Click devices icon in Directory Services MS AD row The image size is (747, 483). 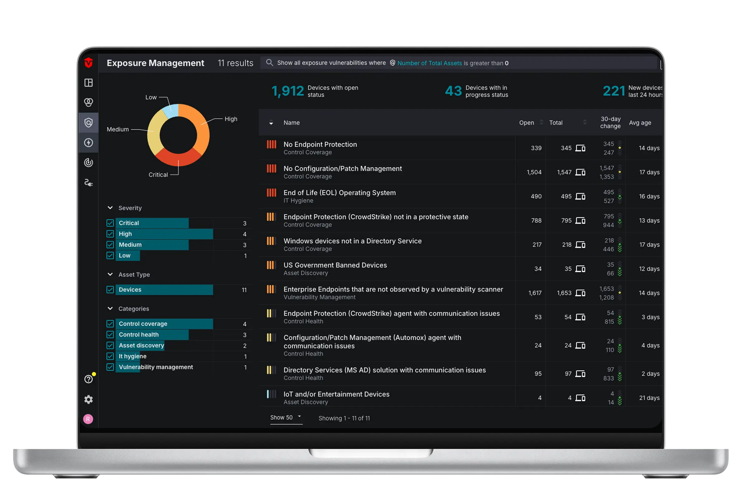tap(580, 373)
